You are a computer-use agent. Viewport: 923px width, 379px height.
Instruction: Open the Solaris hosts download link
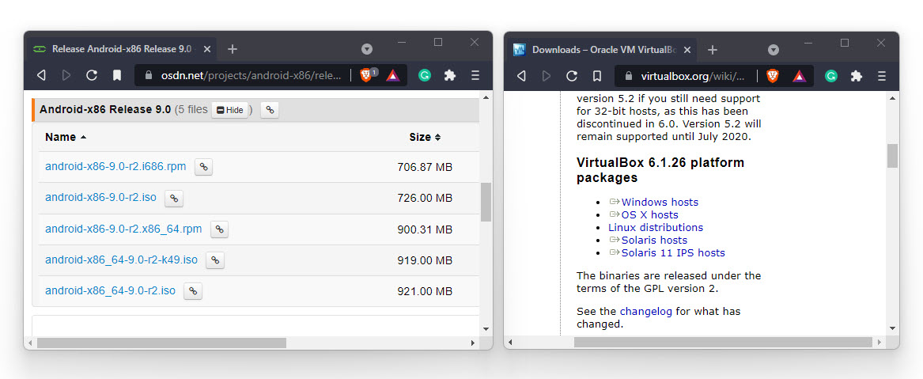pyautogui.click(x=655, y=240)
